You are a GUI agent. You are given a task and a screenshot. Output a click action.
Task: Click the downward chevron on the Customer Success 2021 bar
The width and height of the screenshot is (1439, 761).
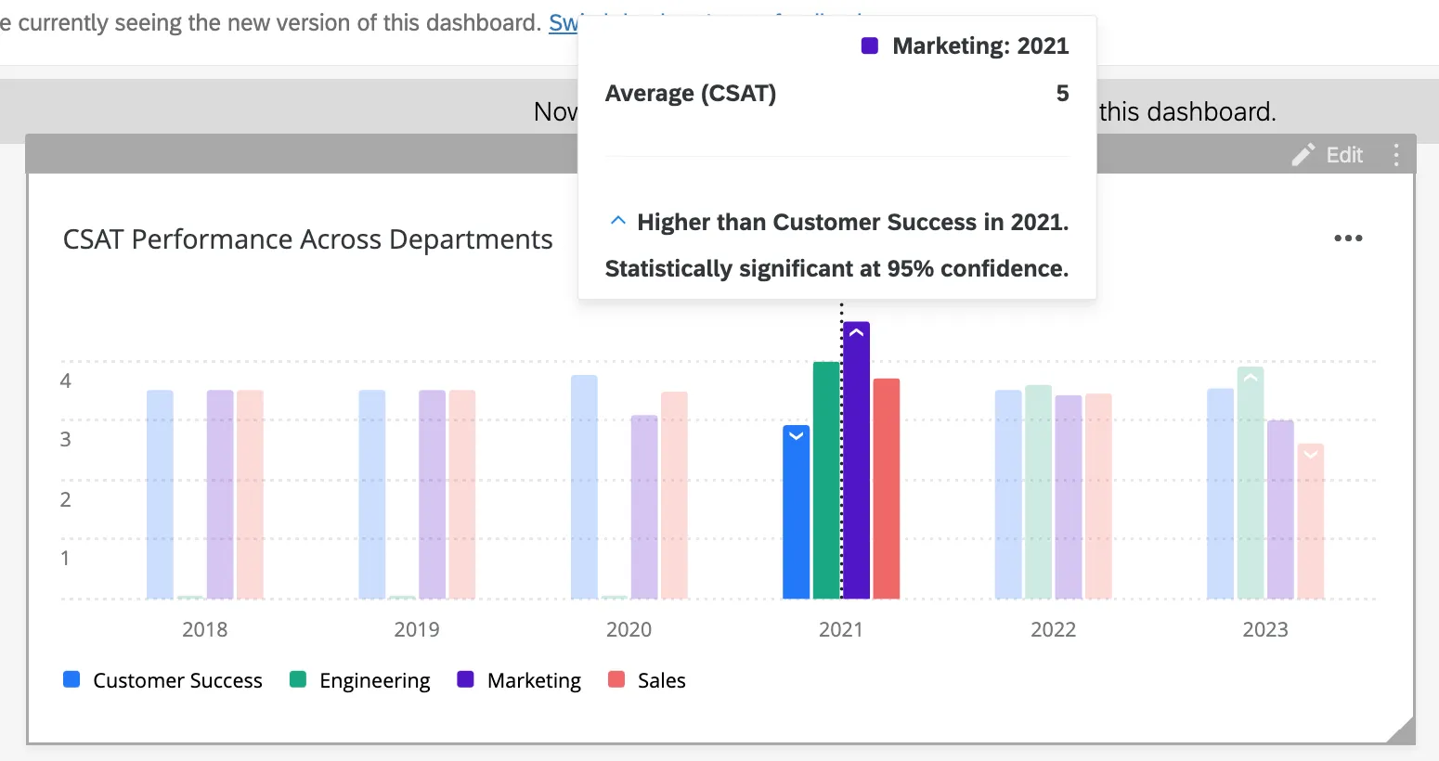tap(796, 436)
